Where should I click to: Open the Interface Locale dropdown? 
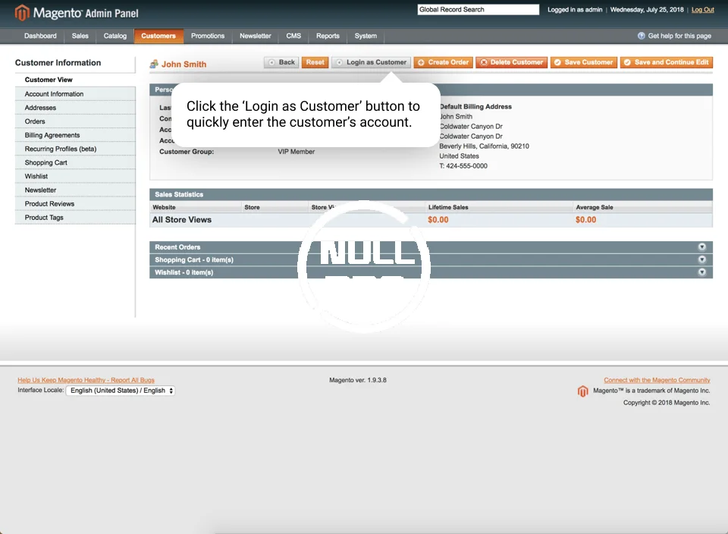pyautogui.click(x=121, y=391)
